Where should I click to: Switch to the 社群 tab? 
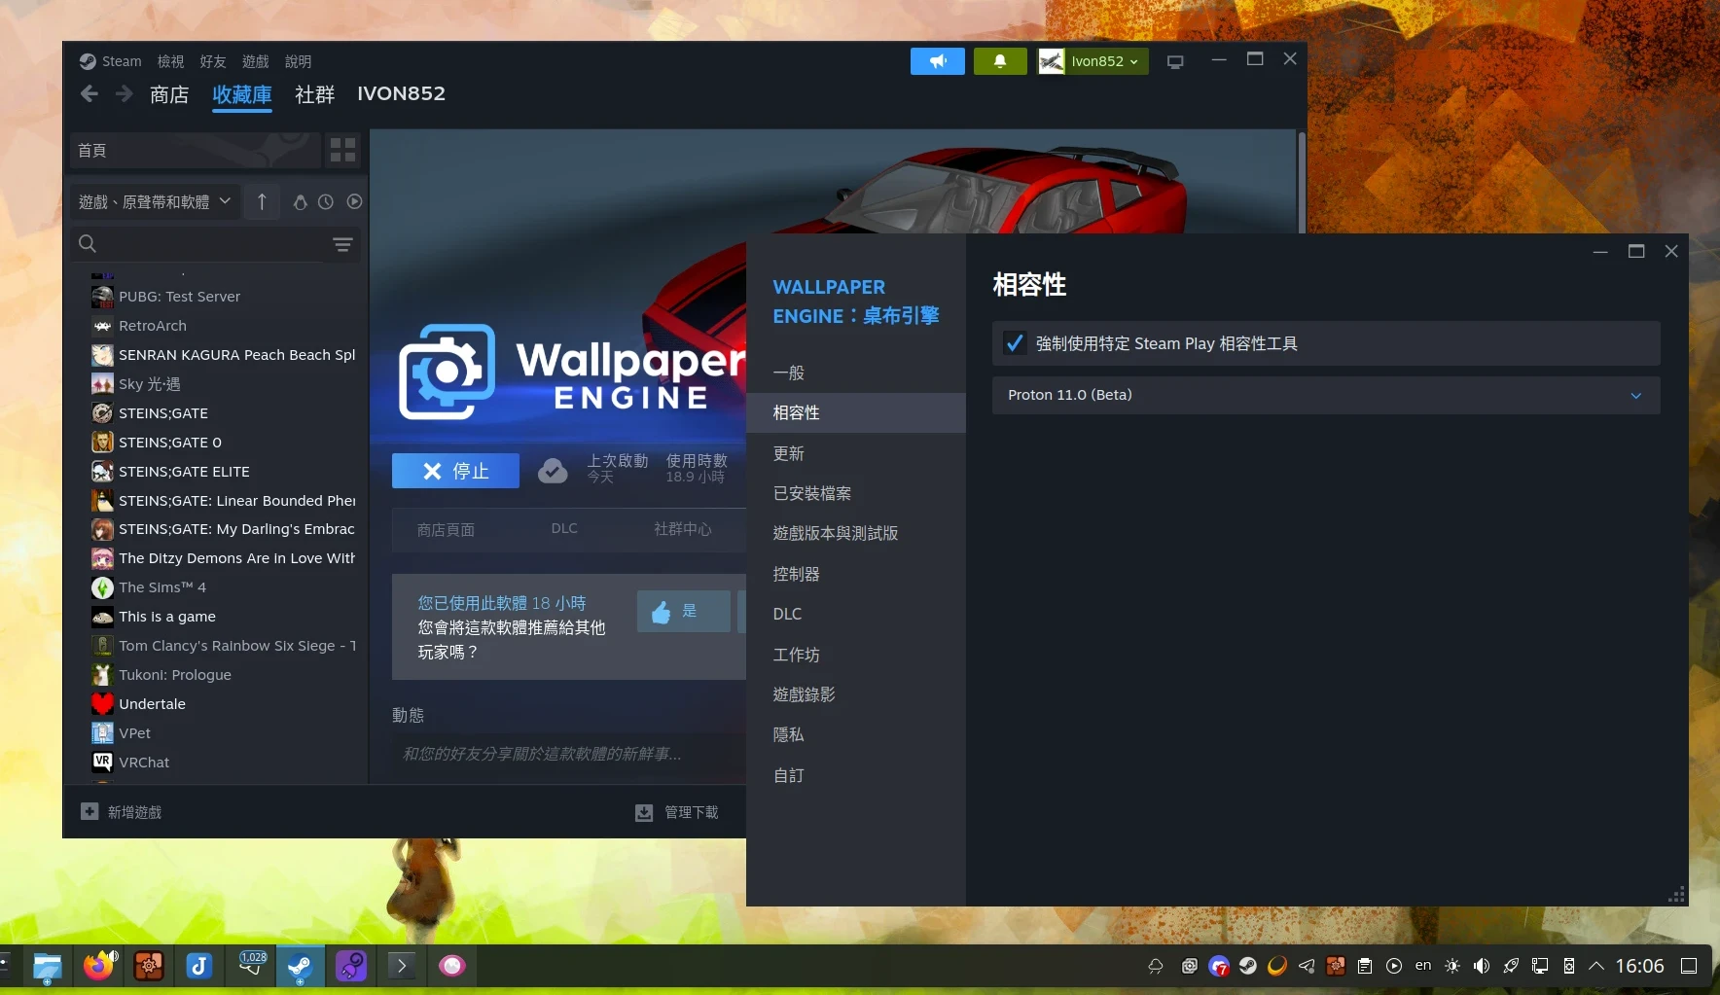[314, 94]
